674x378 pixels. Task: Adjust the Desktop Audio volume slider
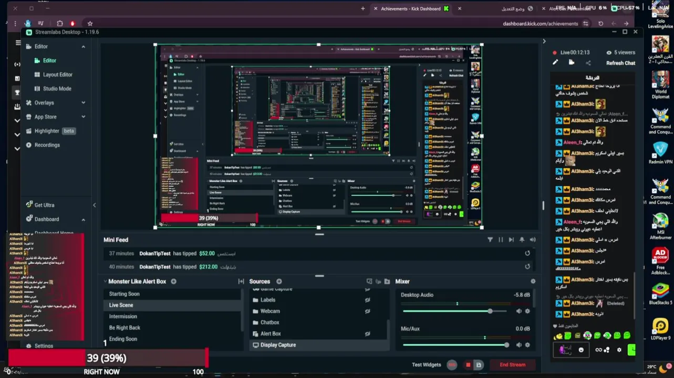point(454,311)
